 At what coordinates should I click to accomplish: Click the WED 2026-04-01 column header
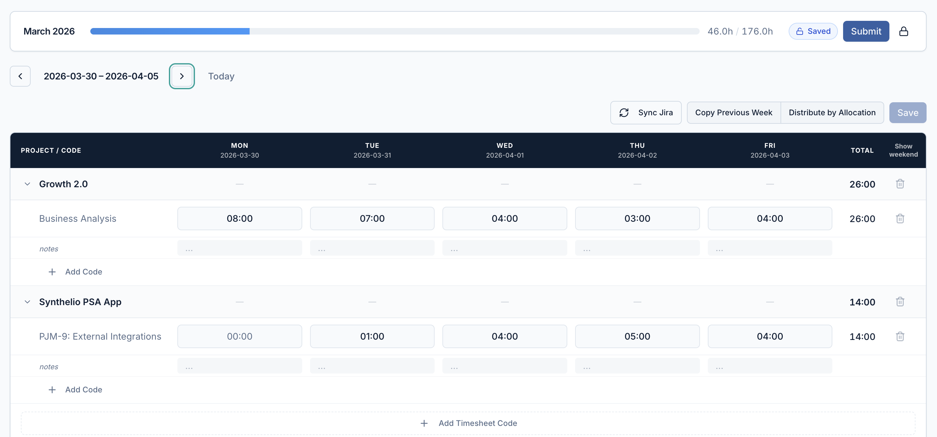point(504,150)
